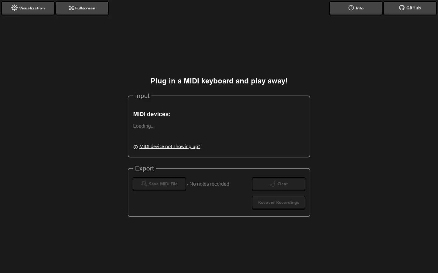This screenshot has width=438, height=273.
Task: Open the Info panel button
Action: [x=356, y=8]
